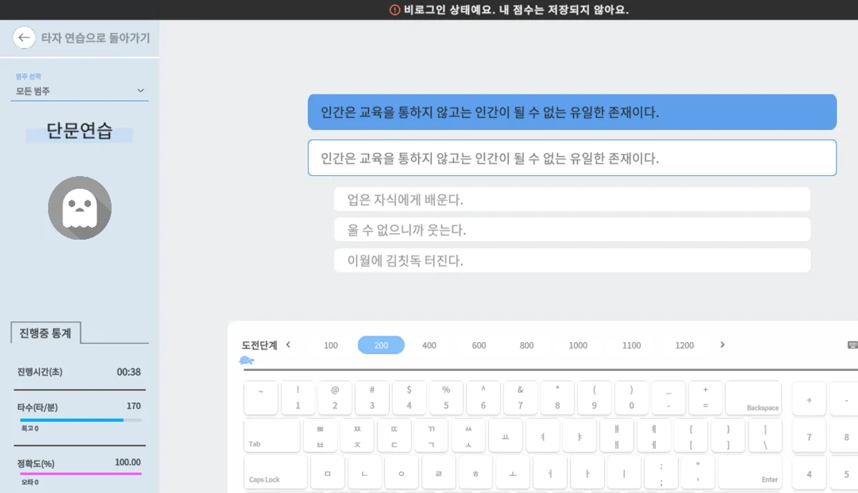The image size is (858, 493).
Task: Click the ㅗ key on virtual keyboard
Action: [513, 472]
